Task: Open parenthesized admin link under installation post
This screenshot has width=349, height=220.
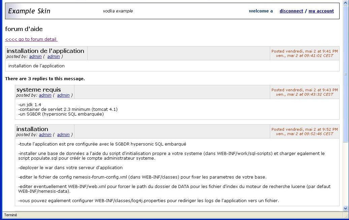Action: tap(63, 135)
